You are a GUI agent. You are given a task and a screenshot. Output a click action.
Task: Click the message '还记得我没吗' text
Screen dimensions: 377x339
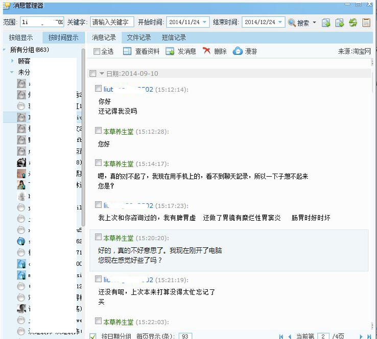pyautogui.click(x=117, y=111)
